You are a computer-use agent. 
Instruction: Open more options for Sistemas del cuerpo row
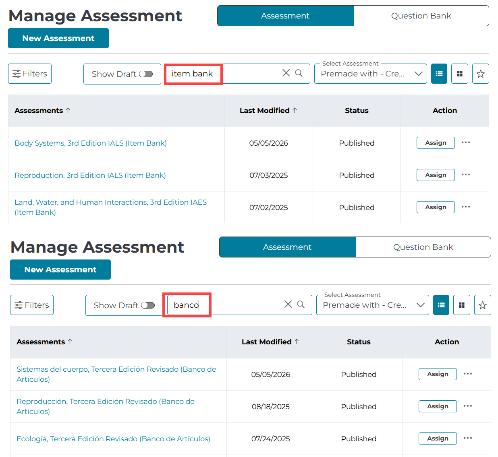pyautogui.click(x=468, y=374)
